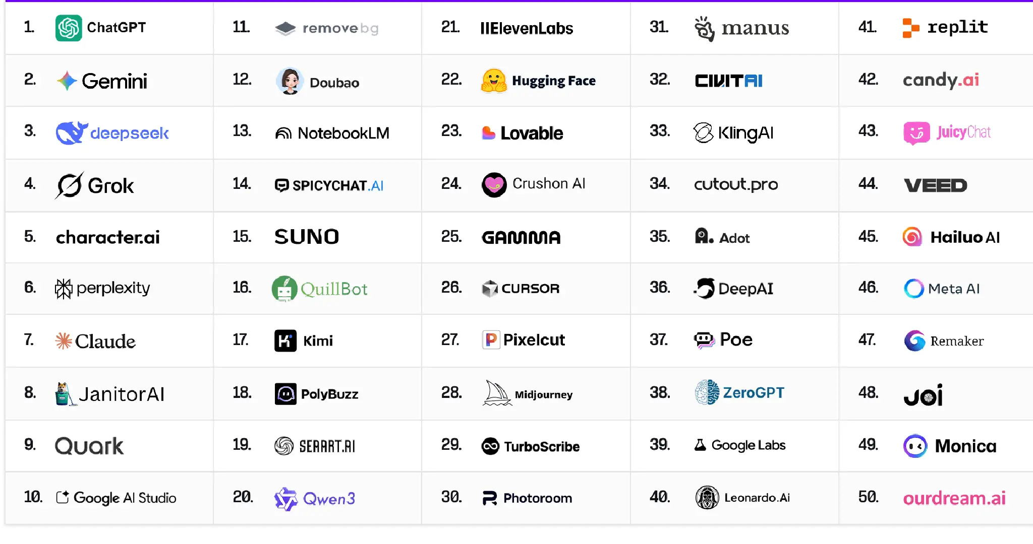Open the cutout.pro entry
Image resolution: width=1033 pixels, height=544 pixels.
click(736, 184)
